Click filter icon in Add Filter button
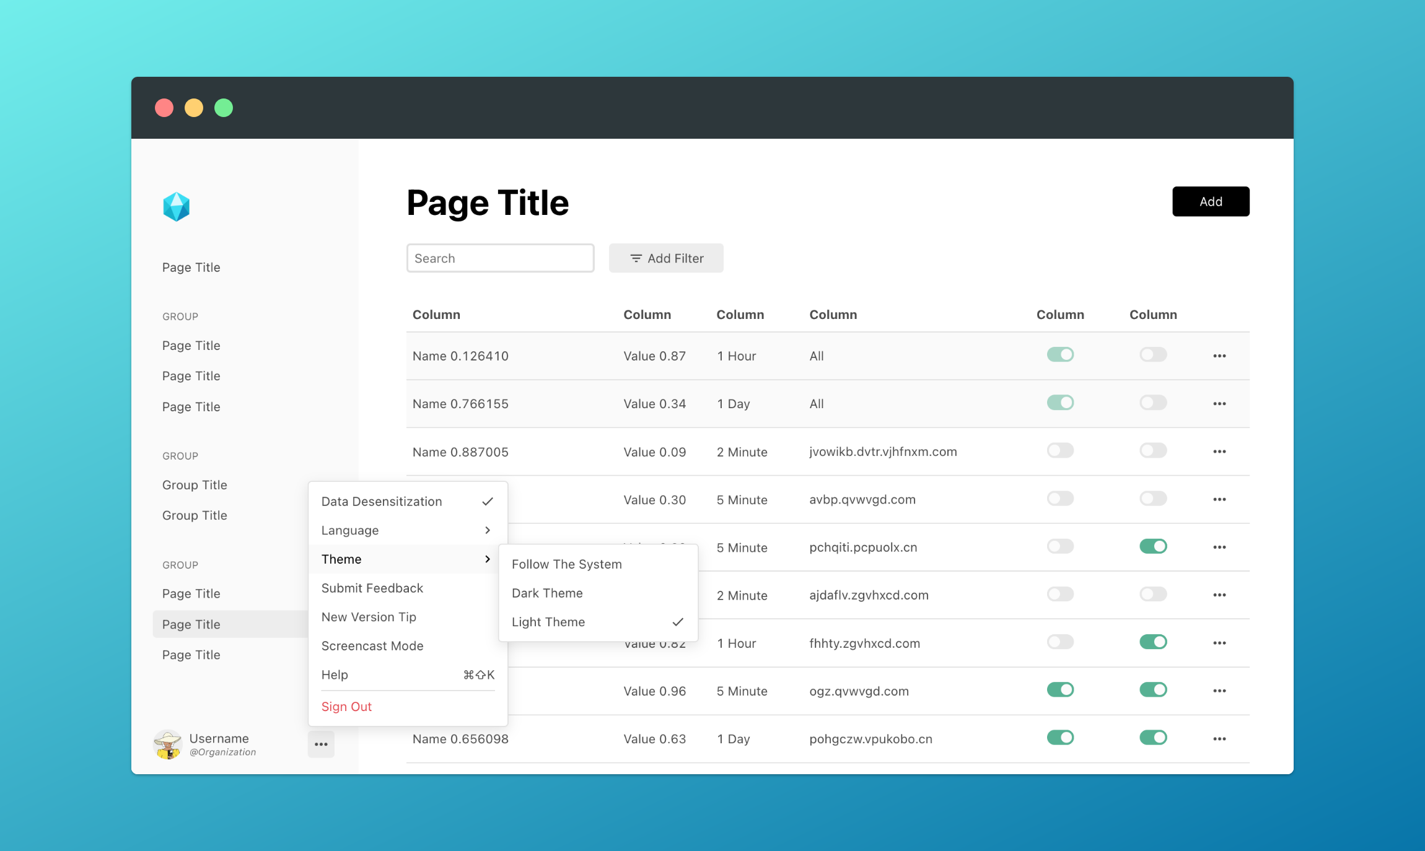Screen dimensions: 1425x851 click(636, 258)
